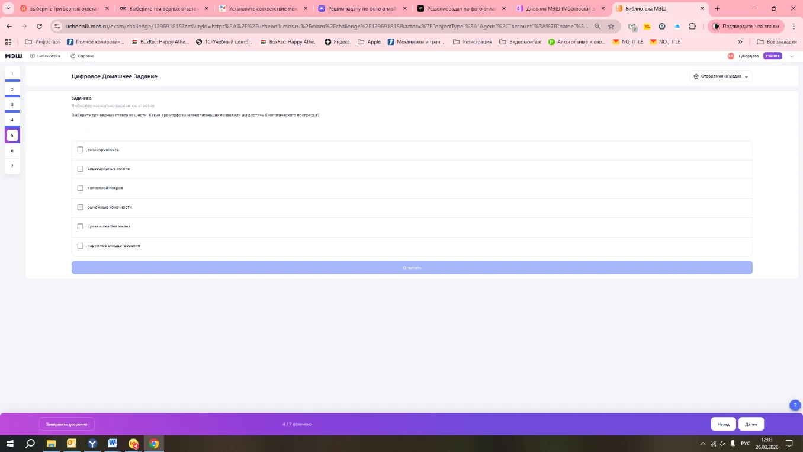The width and height of the screenshot is (803, 452).
Task: Expand the 'Отображение медиа' dropdown
Action: point(721,76)
